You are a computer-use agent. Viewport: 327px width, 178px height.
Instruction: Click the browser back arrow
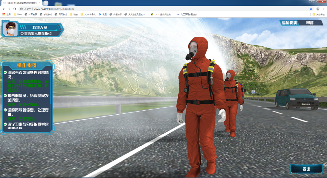tap(4, 9)
